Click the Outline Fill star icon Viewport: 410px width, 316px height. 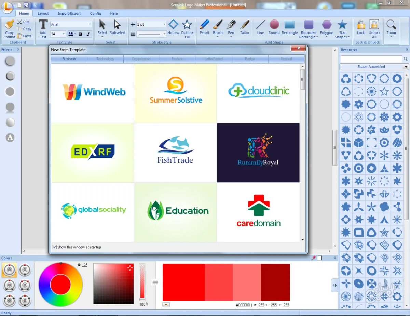[187, 24]
